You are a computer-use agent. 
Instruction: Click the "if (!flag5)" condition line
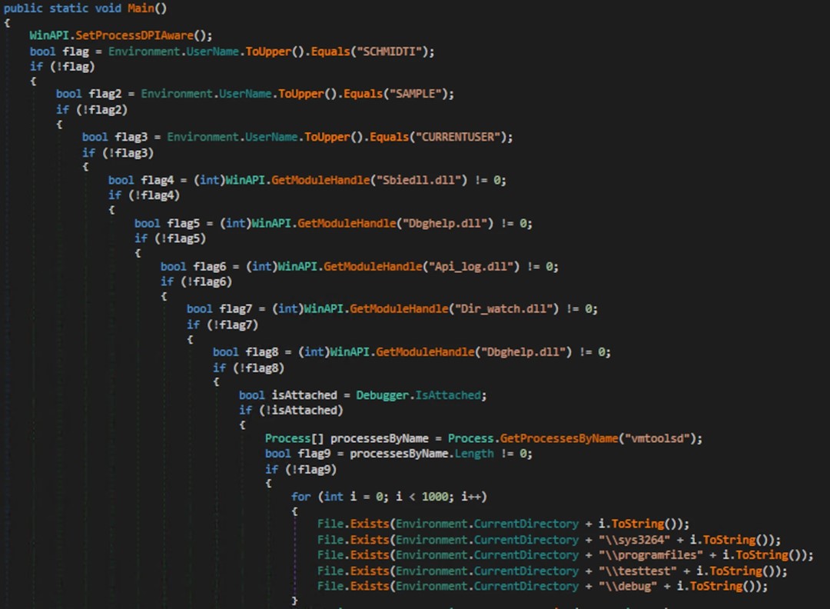pyautogui.click(x=170, y=239)
